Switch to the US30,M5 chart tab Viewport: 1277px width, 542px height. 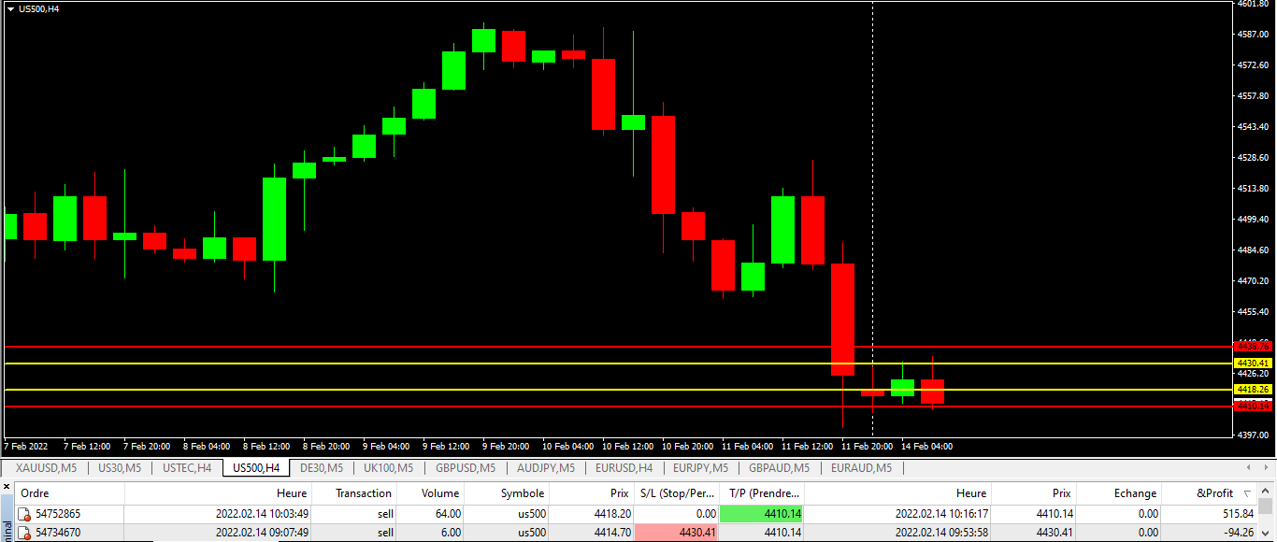pyautogui.click(x=120, y=467)
